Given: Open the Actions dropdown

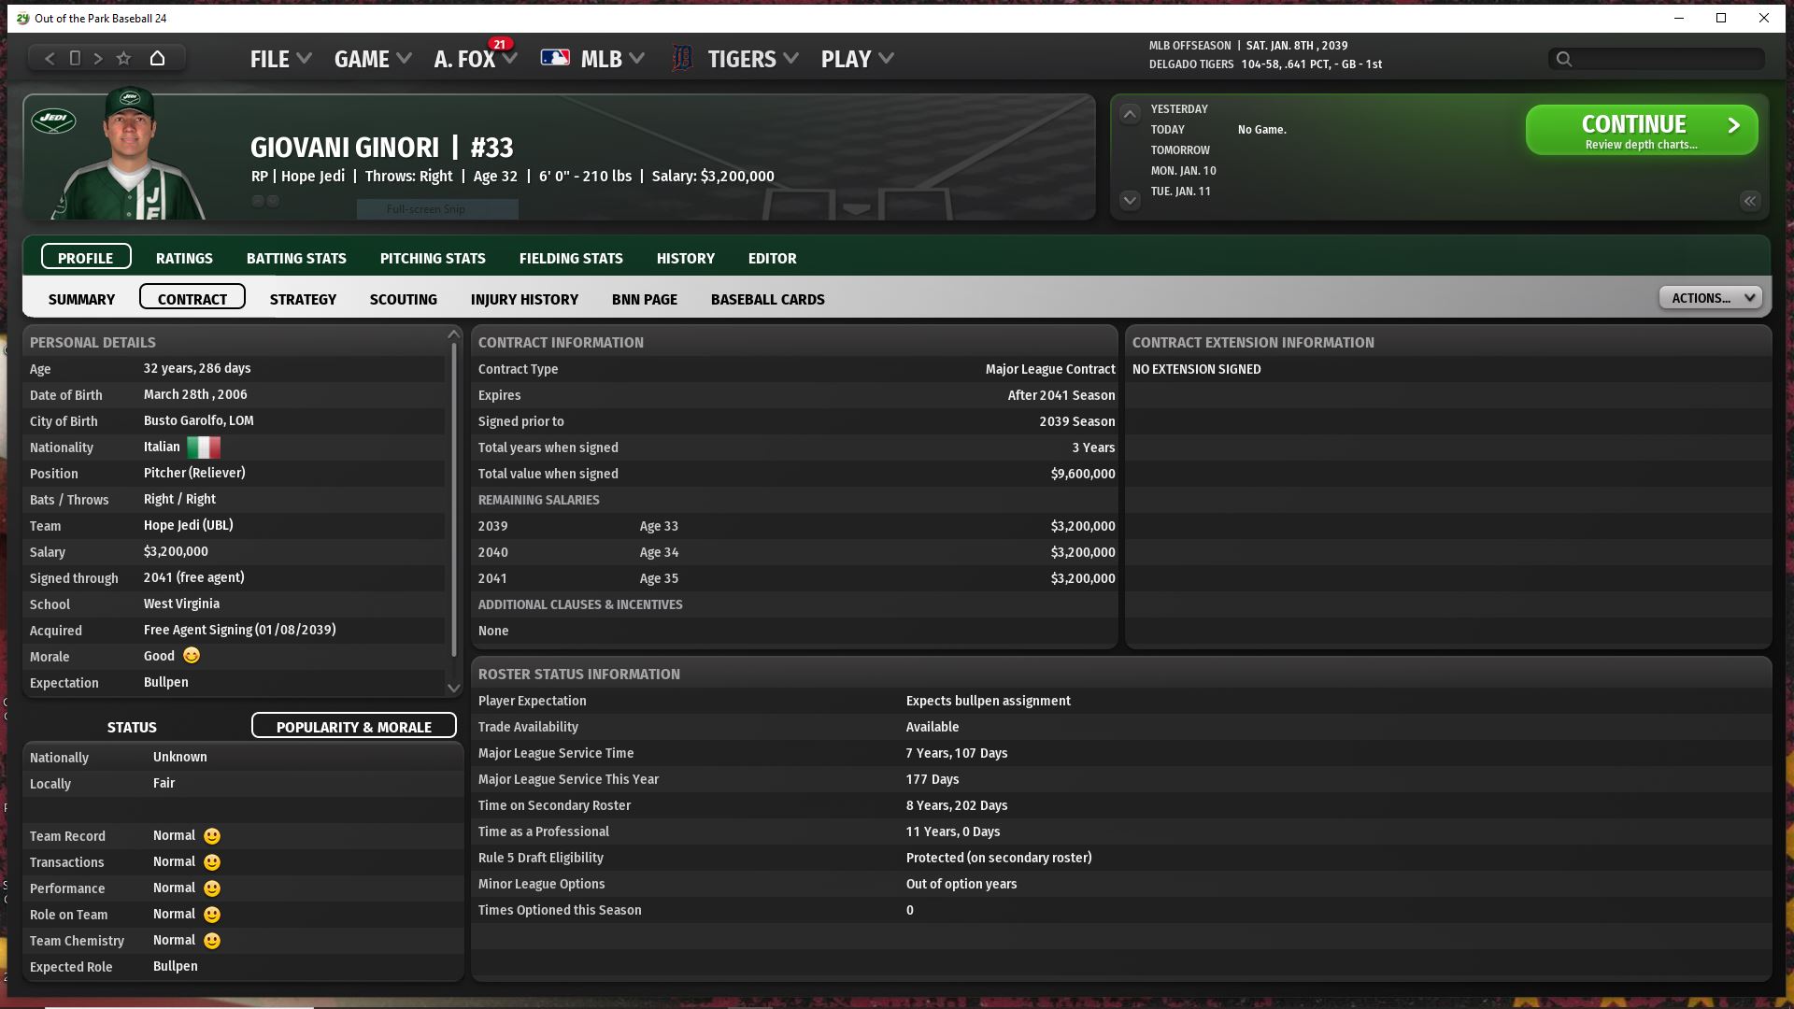Looking at the screenshot, I should point(1710,298).
